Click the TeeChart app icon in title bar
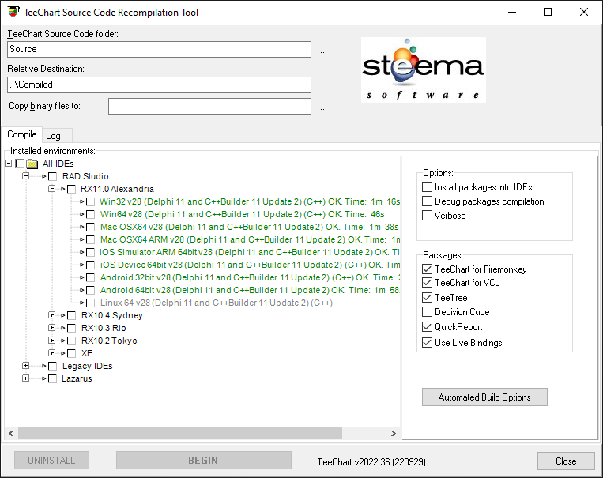 [13, 12]
